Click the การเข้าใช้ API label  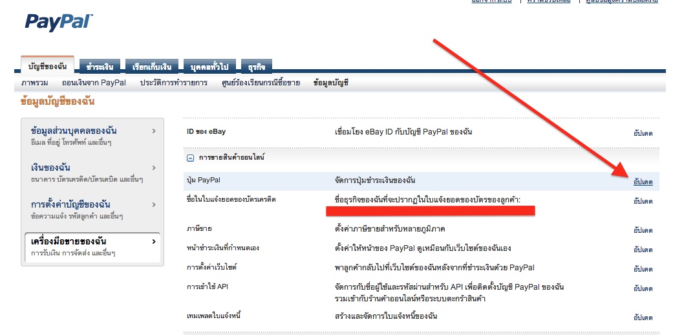pos(208,286)
